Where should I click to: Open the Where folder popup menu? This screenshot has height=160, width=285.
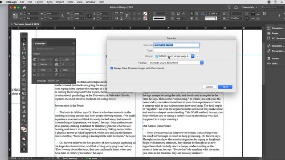[174, 56]
